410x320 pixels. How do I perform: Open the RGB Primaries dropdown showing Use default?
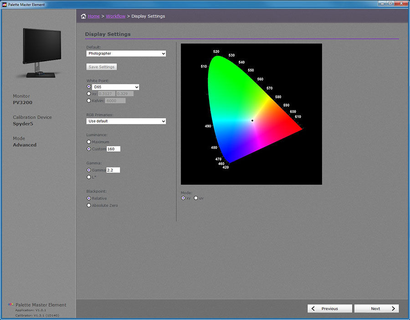click(x=126, y=121)
